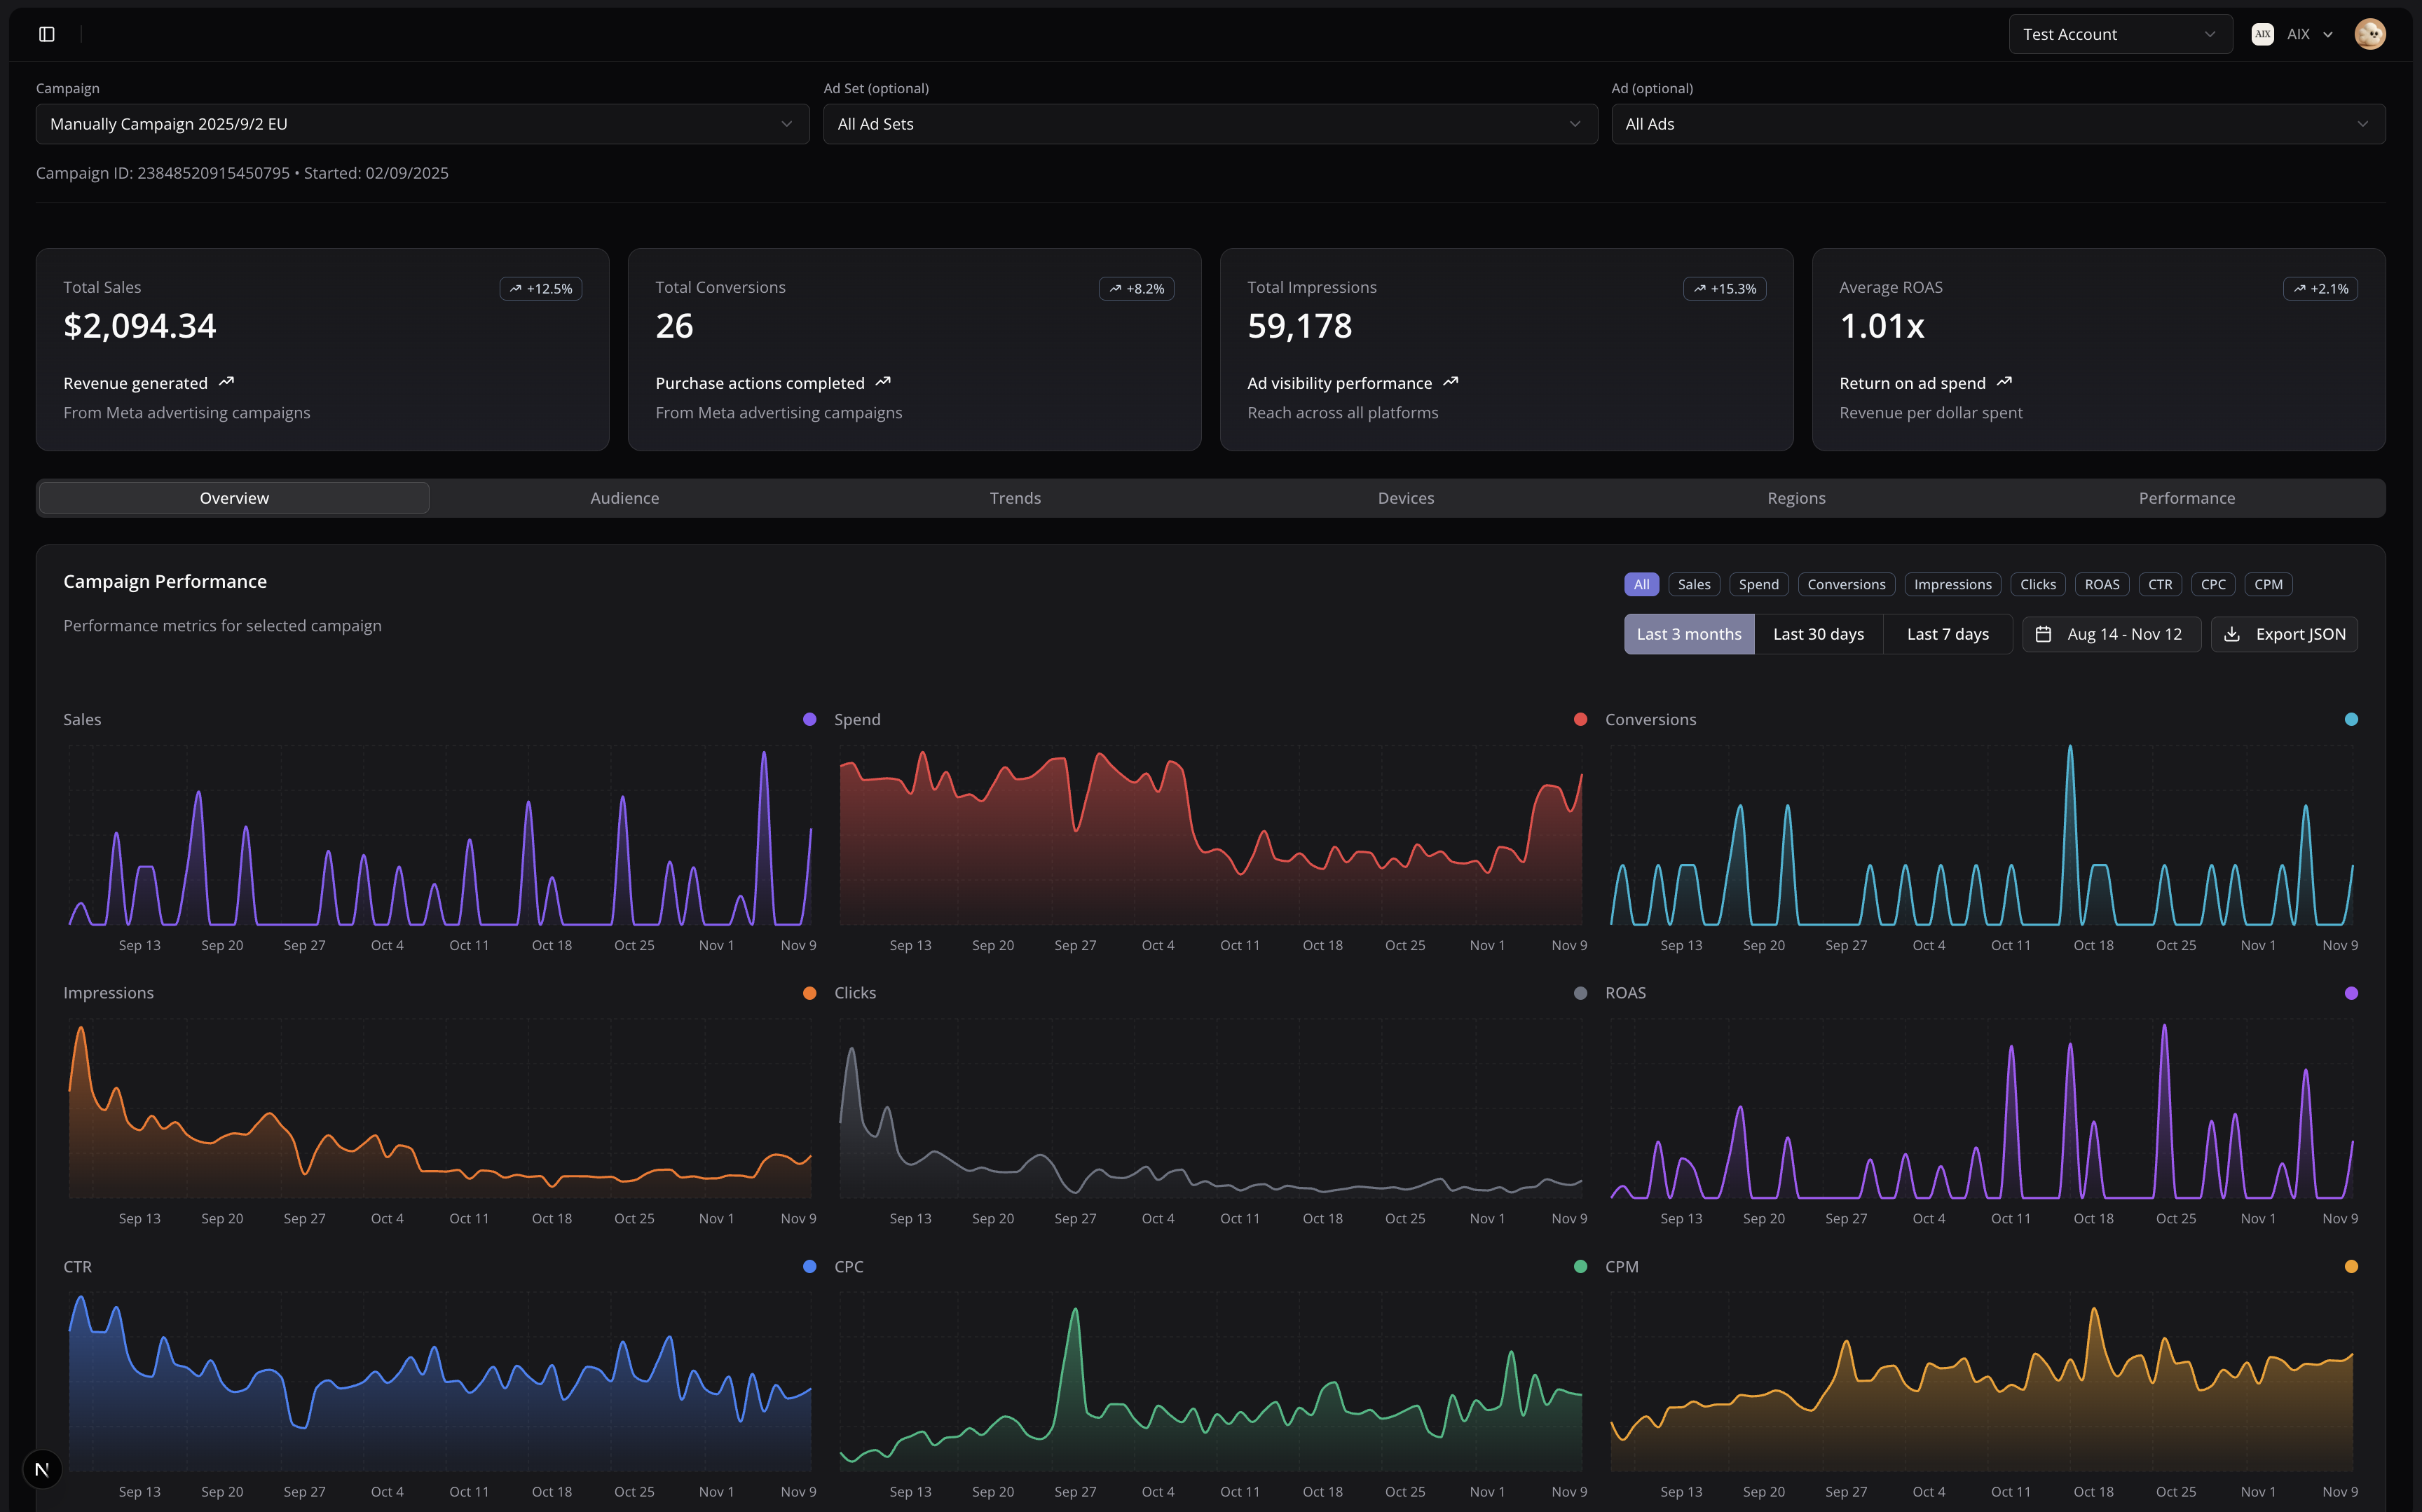Click the Export JSON button
The image size is (2422, 1512).
2284,634
